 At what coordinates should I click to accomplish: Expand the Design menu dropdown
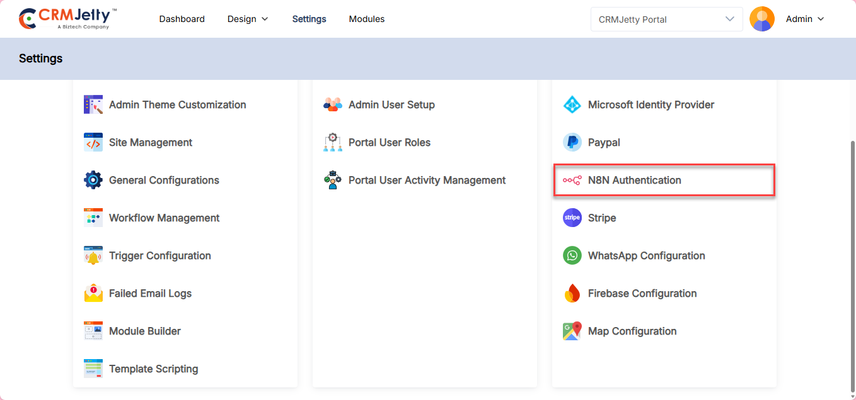click(248, 19)
